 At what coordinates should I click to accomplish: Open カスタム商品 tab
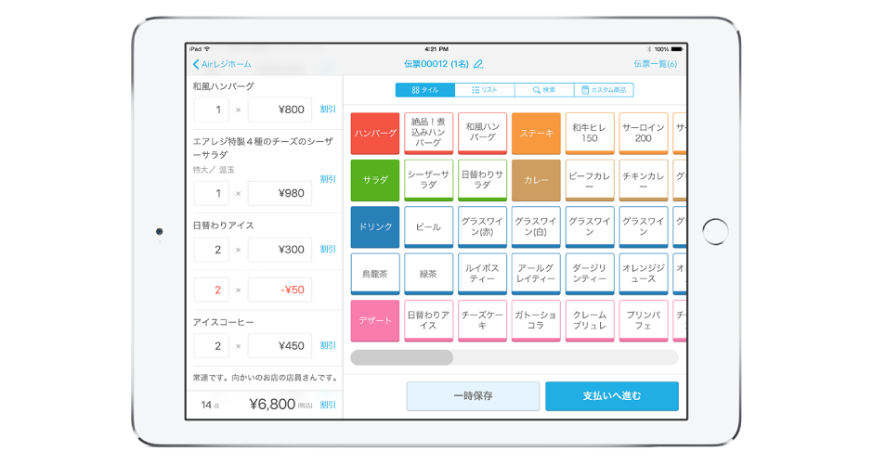pos(604,90)
